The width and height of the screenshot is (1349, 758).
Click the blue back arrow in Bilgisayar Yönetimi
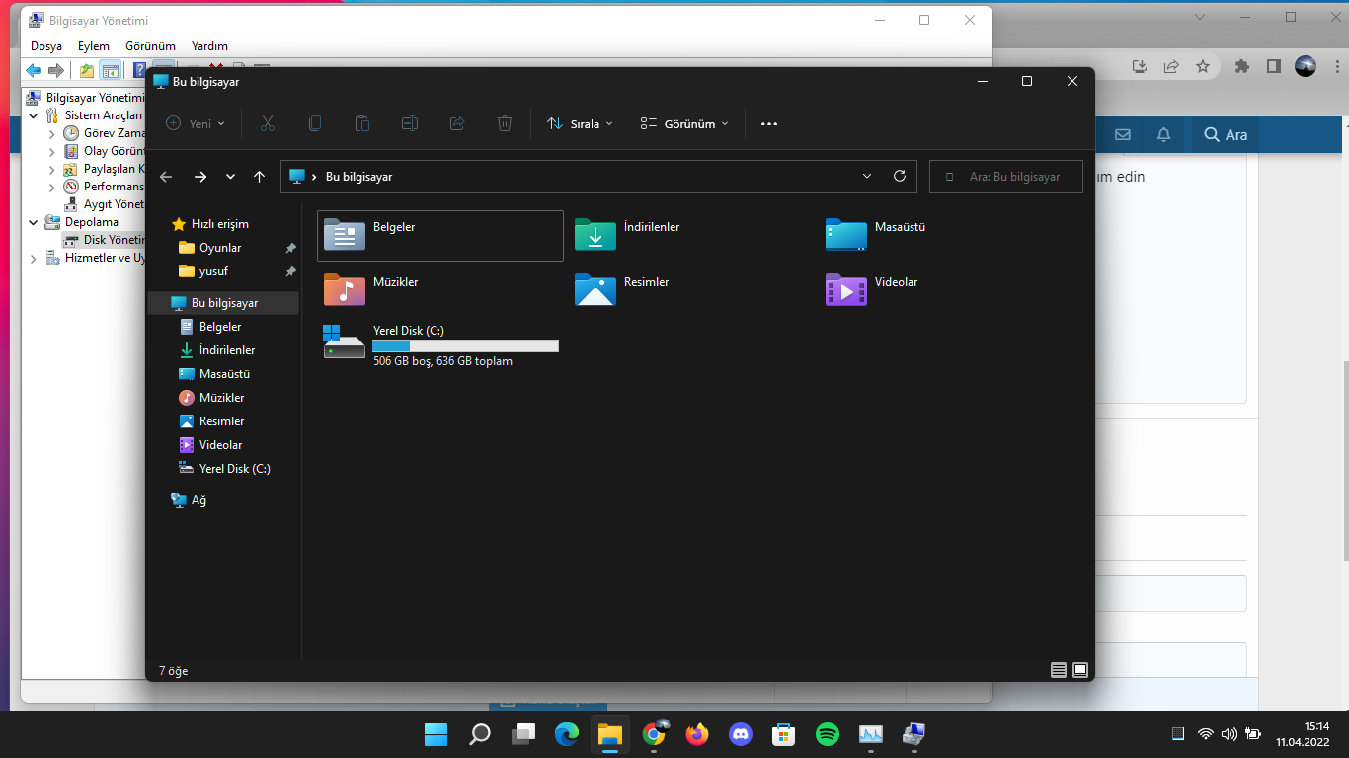point(34,71)
